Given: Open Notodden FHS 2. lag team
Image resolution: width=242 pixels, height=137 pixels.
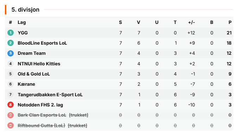Looking at the screenshot, I should tap(40, 105).
